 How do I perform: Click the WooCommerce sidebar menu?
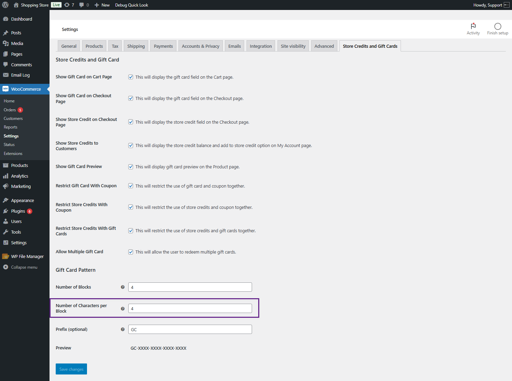click(25, 89)
